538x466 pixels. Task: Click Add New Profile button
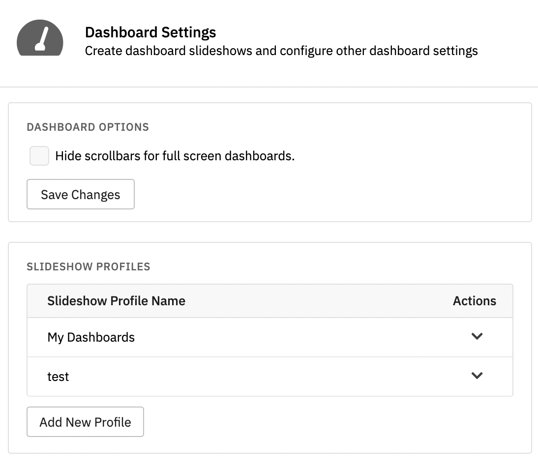85,422
